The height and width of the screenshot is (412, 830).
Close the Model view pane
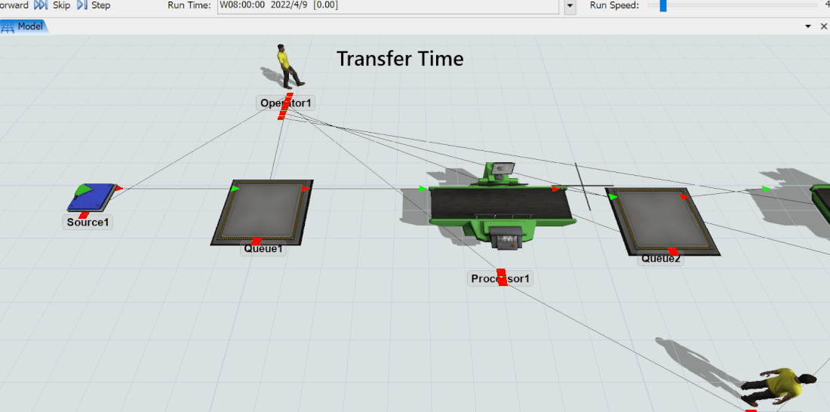tap(823, 26)
